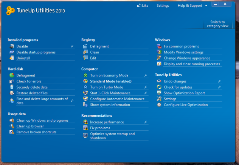
Task: Click the Modify Windows settings icon
Action: click(159, 52)
